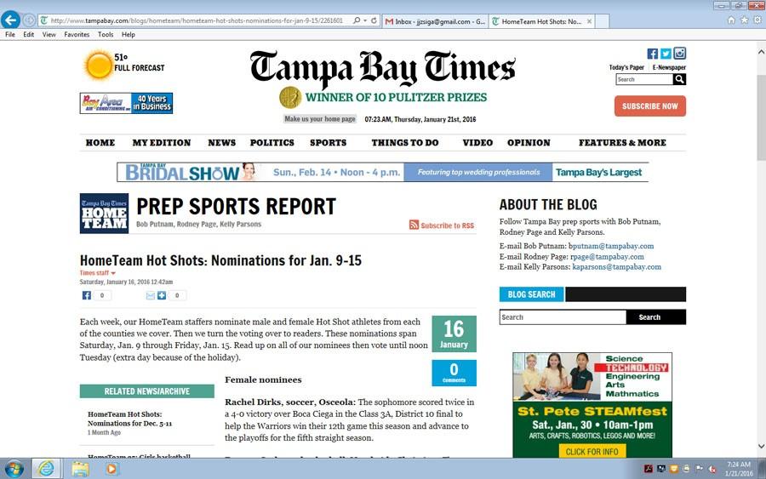Click the black blog Search button
Image resolution: width=766 pixels, height=479 pixels.
655,316
